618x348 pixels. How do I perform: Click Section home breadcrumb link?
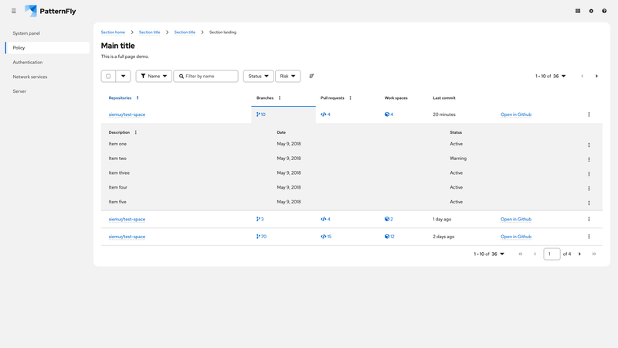(x=113, y=32)
